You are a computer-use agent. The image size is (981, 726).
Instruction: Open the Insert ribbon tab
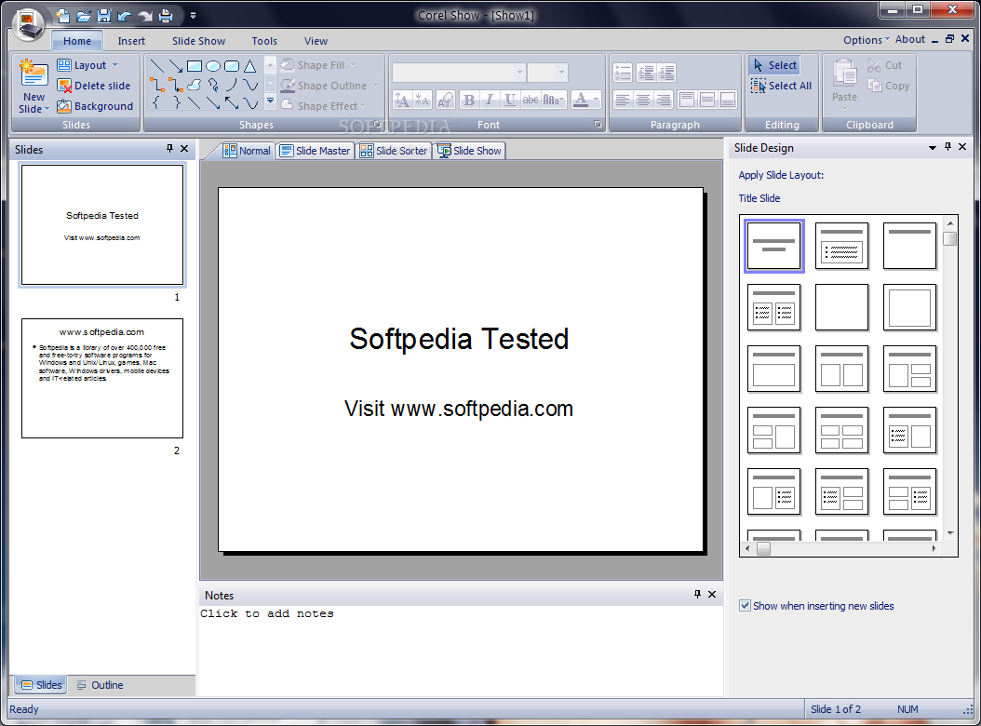coord(131,41)
